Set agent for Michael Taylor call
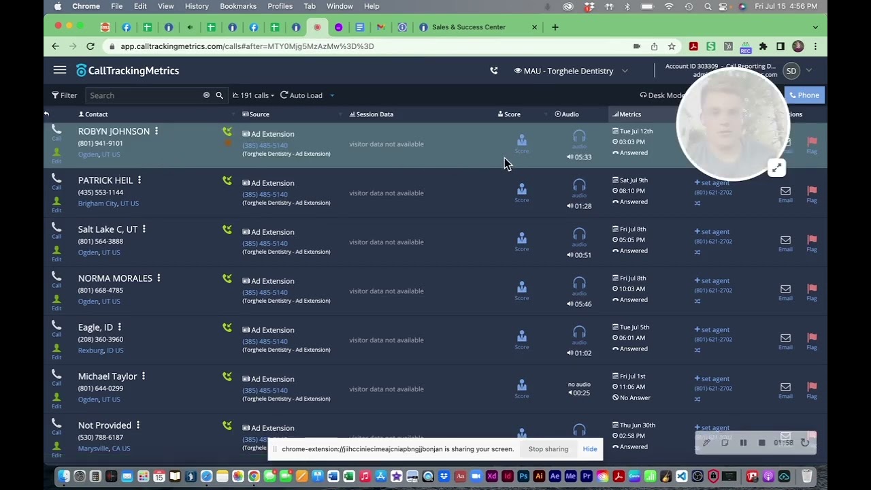 pos(712,378)
